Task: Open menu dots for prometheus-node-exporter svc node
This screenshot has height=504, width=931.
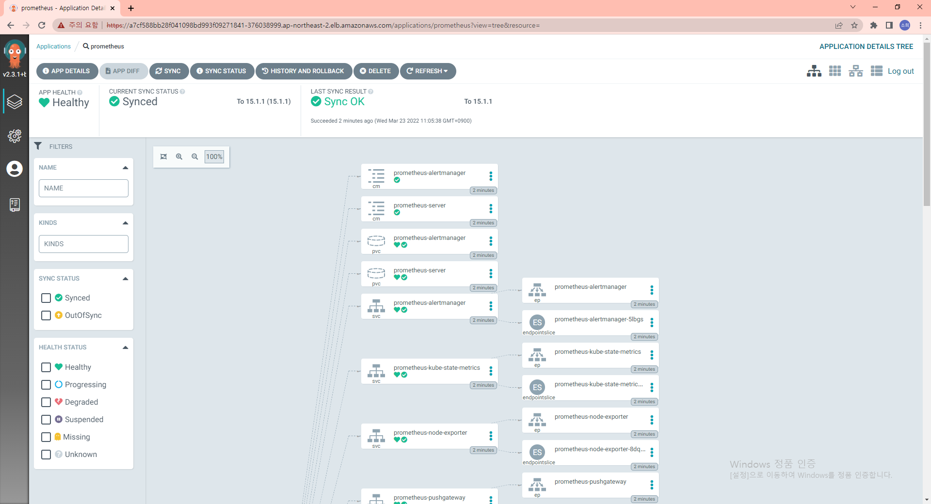Action: coord(491,436)
